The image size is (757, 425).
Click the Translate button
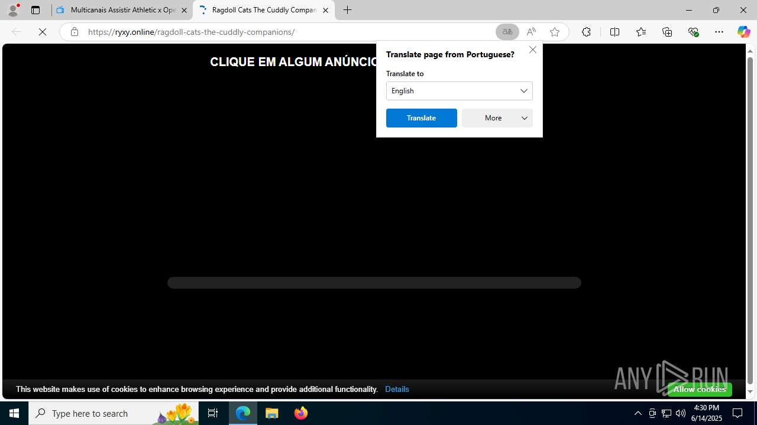coord(422,118)
